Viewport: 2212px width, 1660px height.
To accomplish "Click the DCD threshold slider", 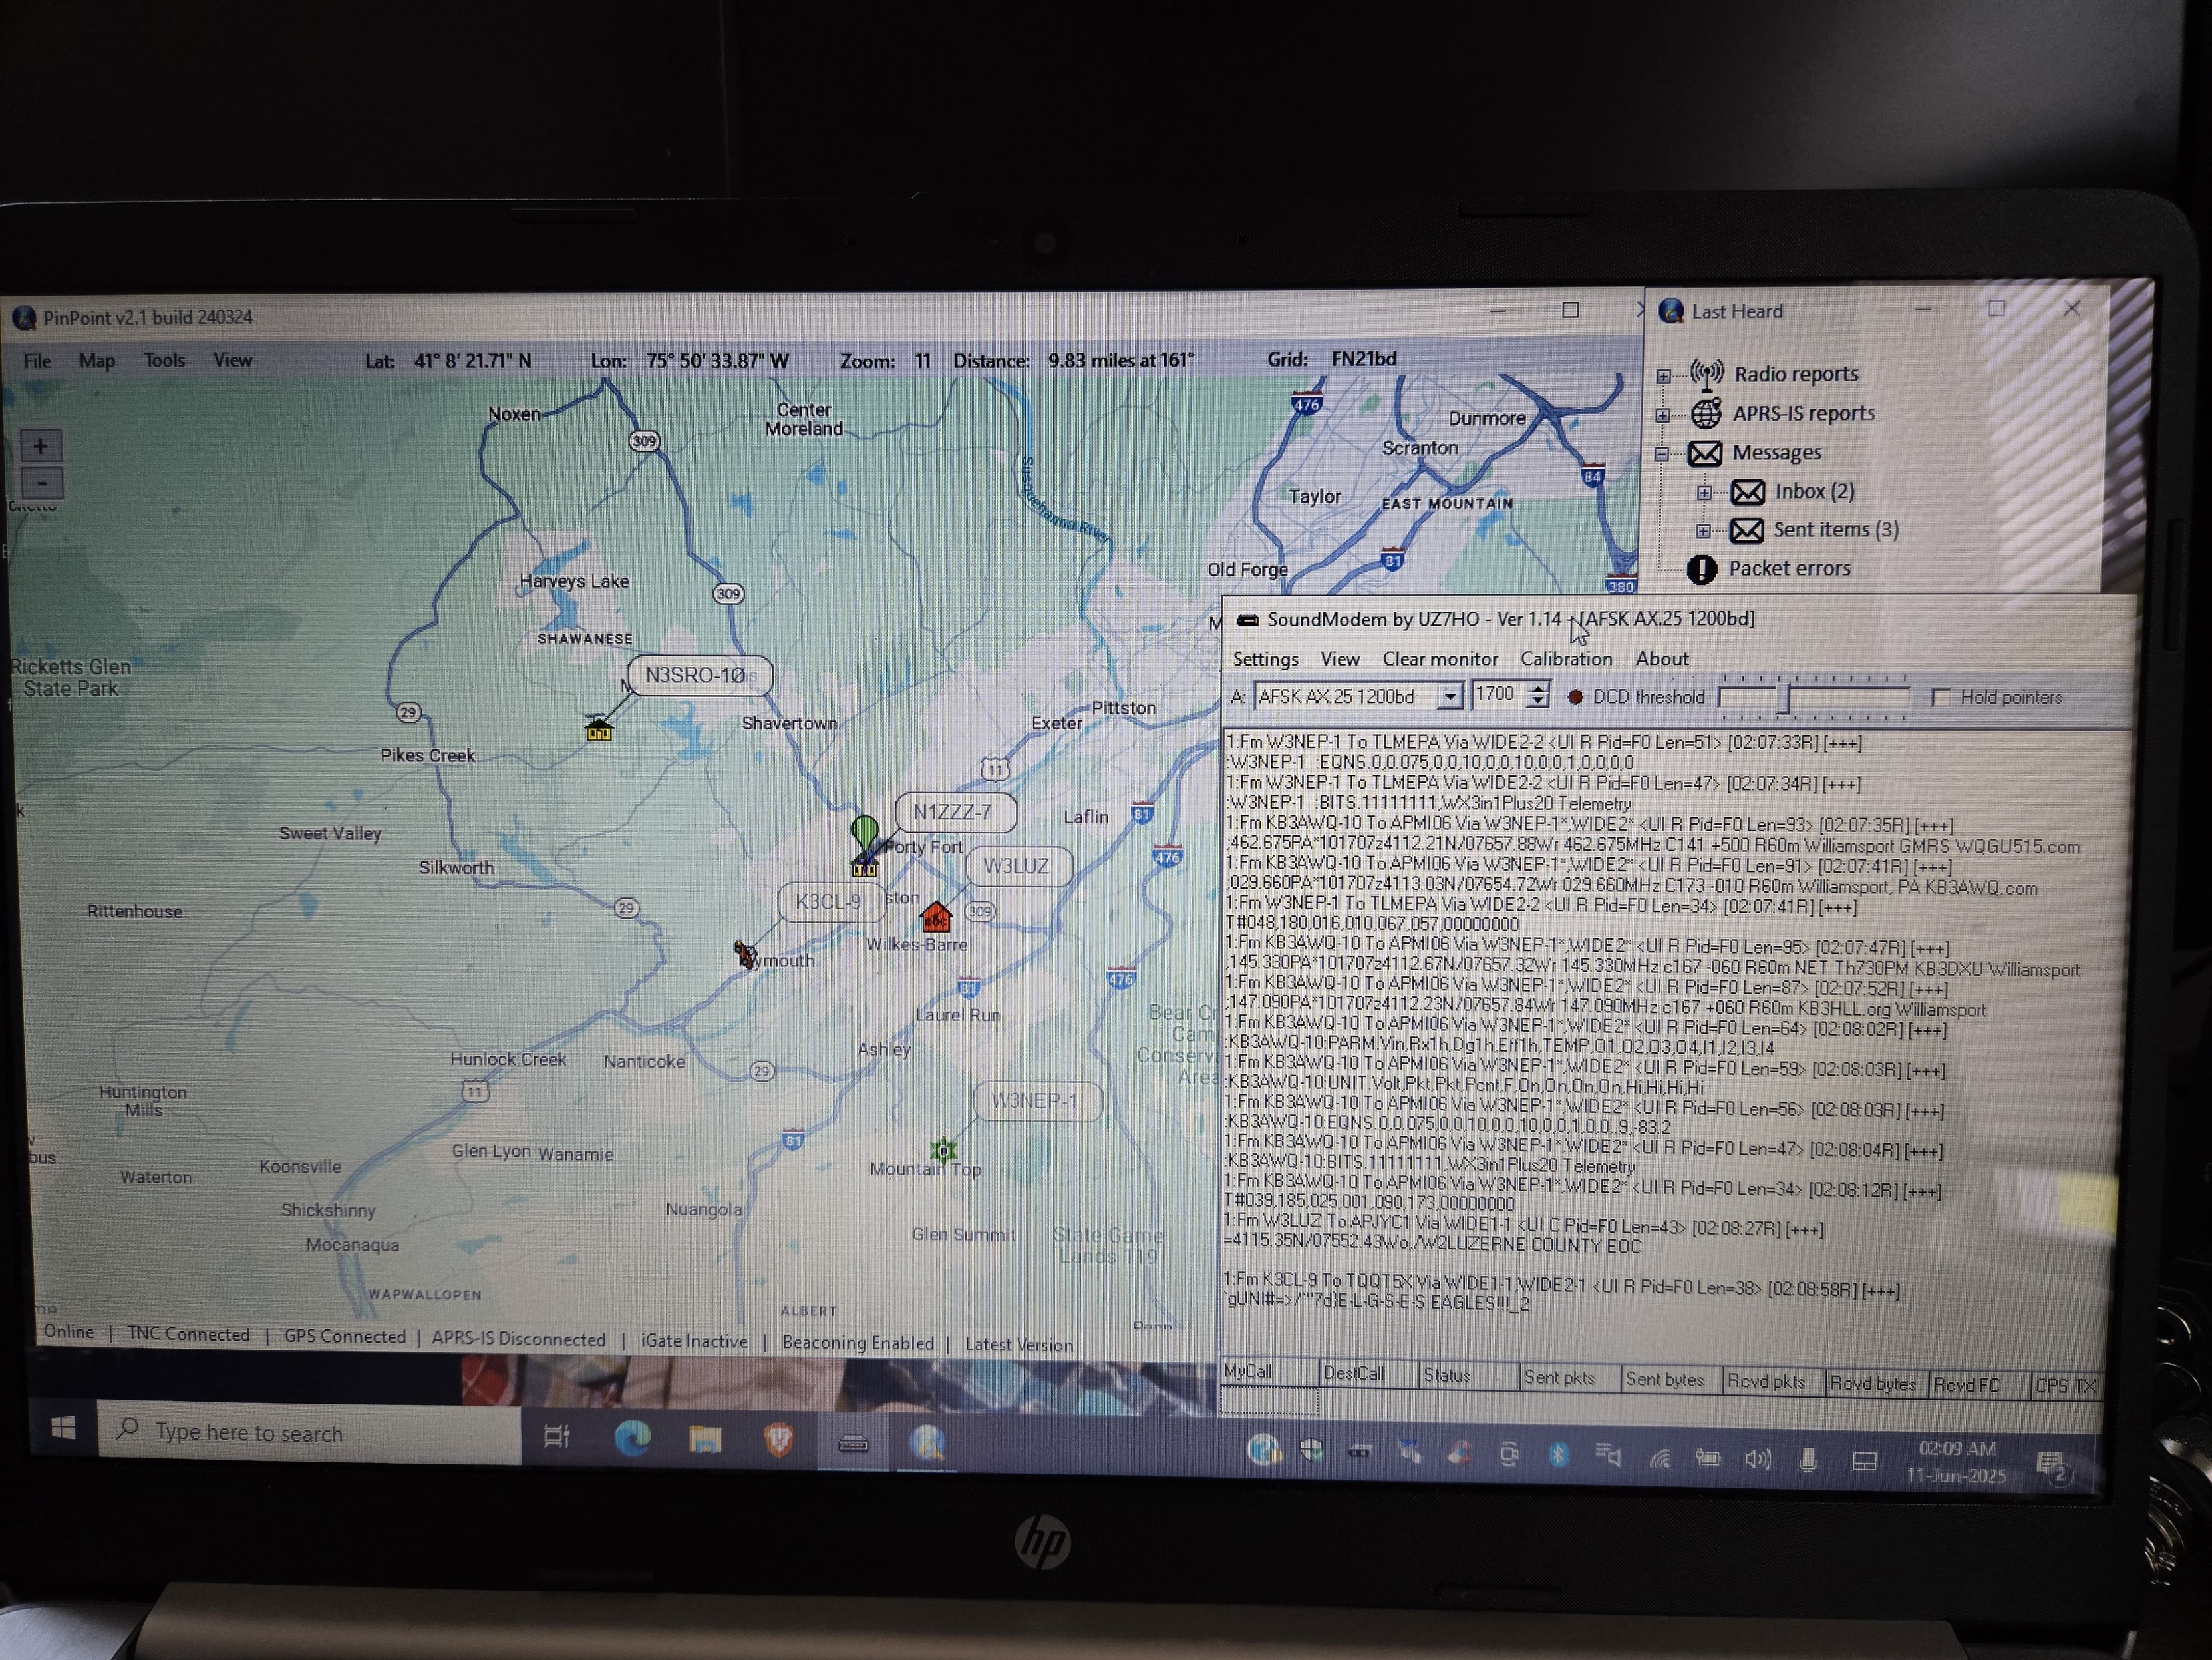I will pos(1782,698).
